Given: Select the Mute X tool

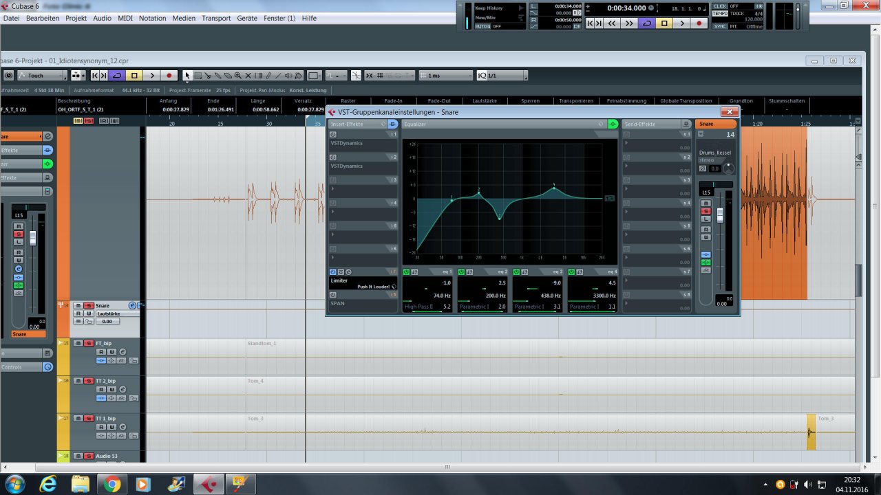Looking at the screenshot, I should pyautogui.click(x=248, y=76).
